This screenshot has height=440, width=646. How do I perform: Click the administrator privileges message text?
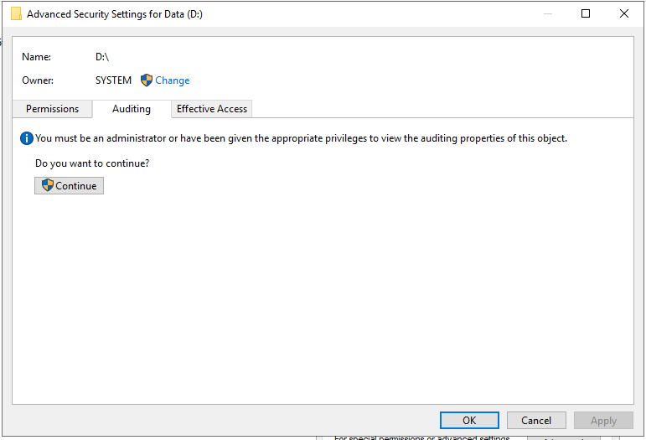[x=301, y=138]
